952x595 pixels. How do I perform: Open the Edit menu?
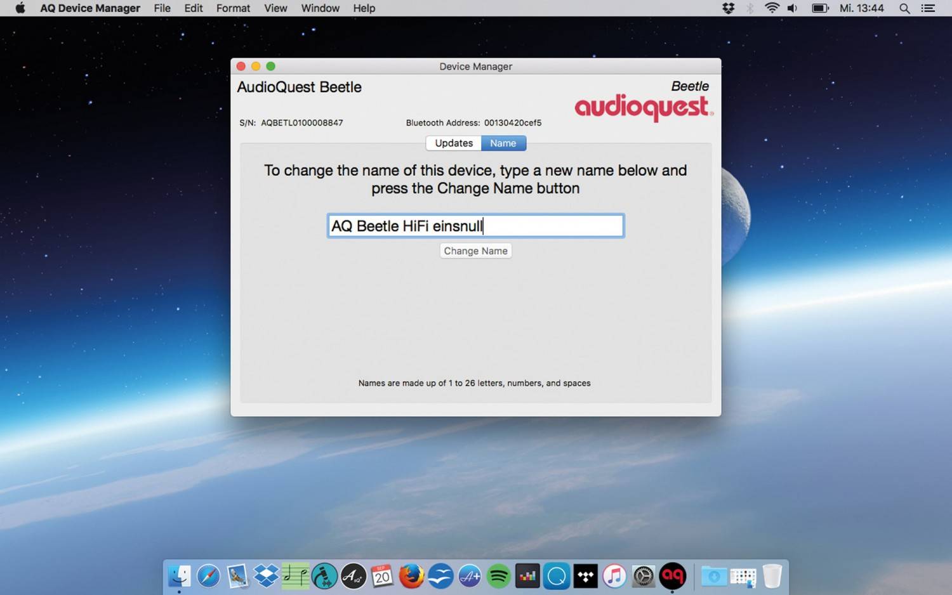coord(194,8)
